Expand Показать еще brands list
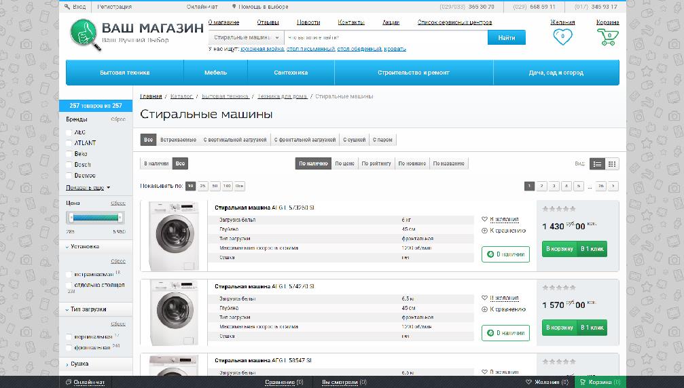Image resolution: width=684 pixels, height=388 pixels. [x=88, y=188]
